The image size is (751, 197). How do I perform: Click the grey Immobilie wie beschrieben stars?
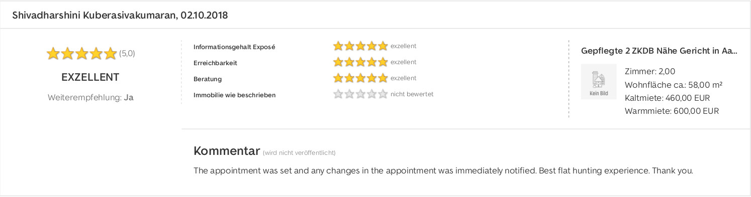pos(360,94)
